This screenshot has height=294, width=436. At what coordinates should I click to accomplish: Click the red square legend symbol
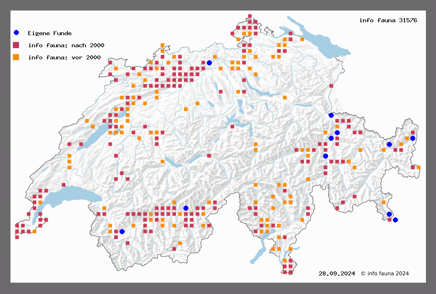point(16,45)
